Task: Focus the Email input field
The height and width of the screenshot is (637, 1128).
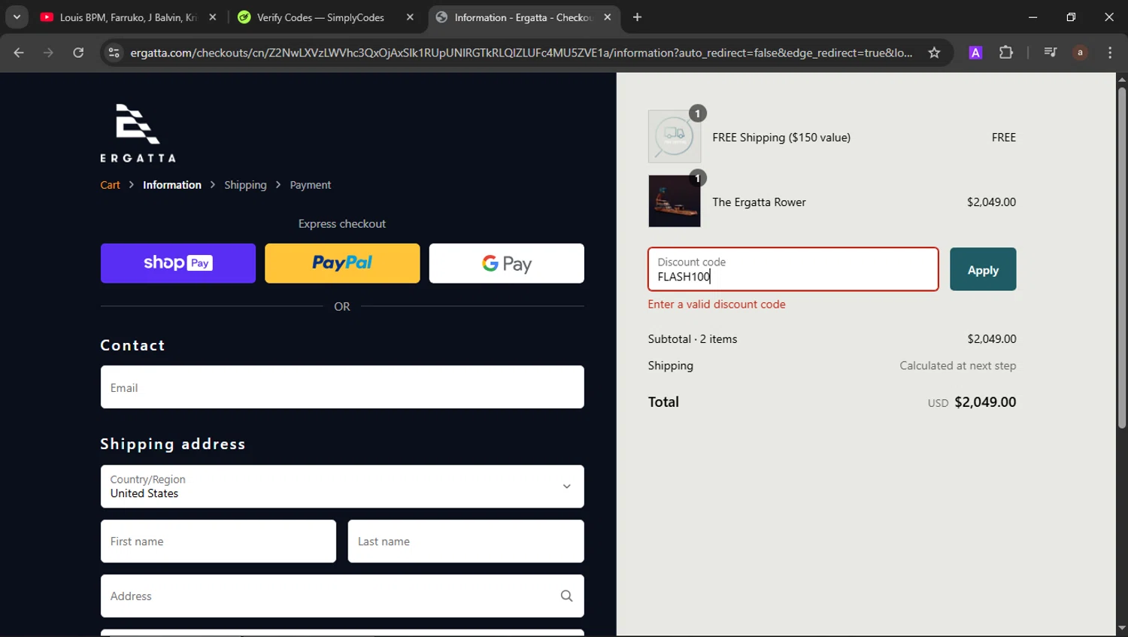Action: coord(342,387)
